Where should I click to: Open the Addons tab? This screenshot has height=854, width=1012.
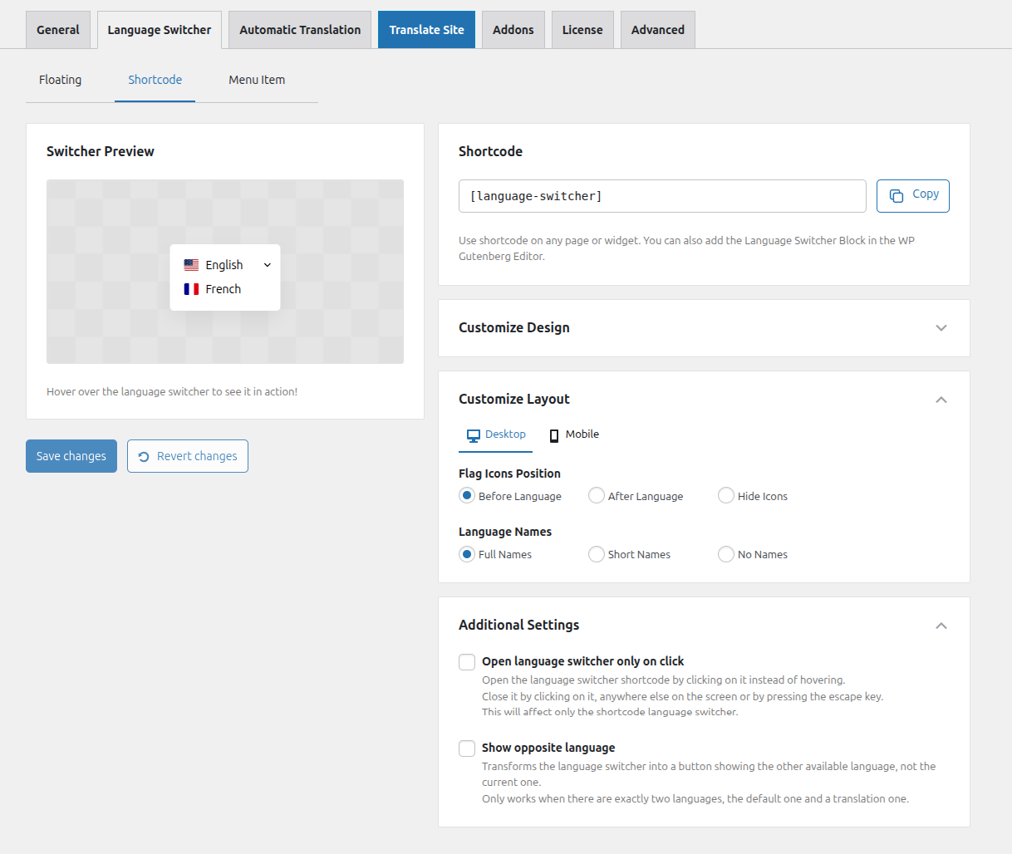click(513, 29)
